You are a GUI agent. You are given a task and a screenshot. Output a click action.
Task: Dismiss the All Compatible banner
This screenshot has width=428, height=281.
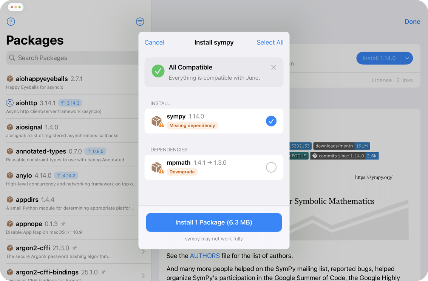273,67
